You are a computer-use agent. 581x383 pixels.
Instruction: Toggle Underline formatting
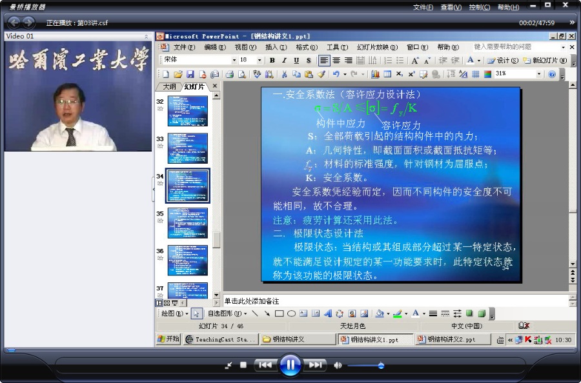[x=296, y=61]
